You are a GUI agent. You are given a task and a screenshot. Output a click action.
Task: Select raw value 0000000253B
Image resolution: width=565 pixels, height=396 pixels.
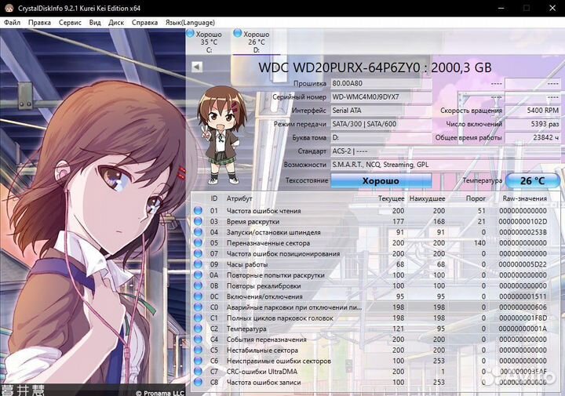tap(523, 232)
